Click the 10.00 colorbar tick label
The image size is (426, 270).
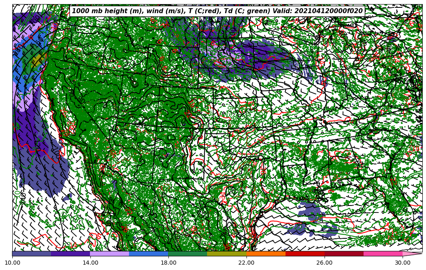click(x=12, y=263)
